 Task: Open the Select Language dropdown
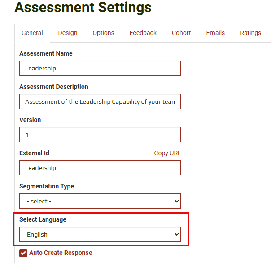point(100,234)
